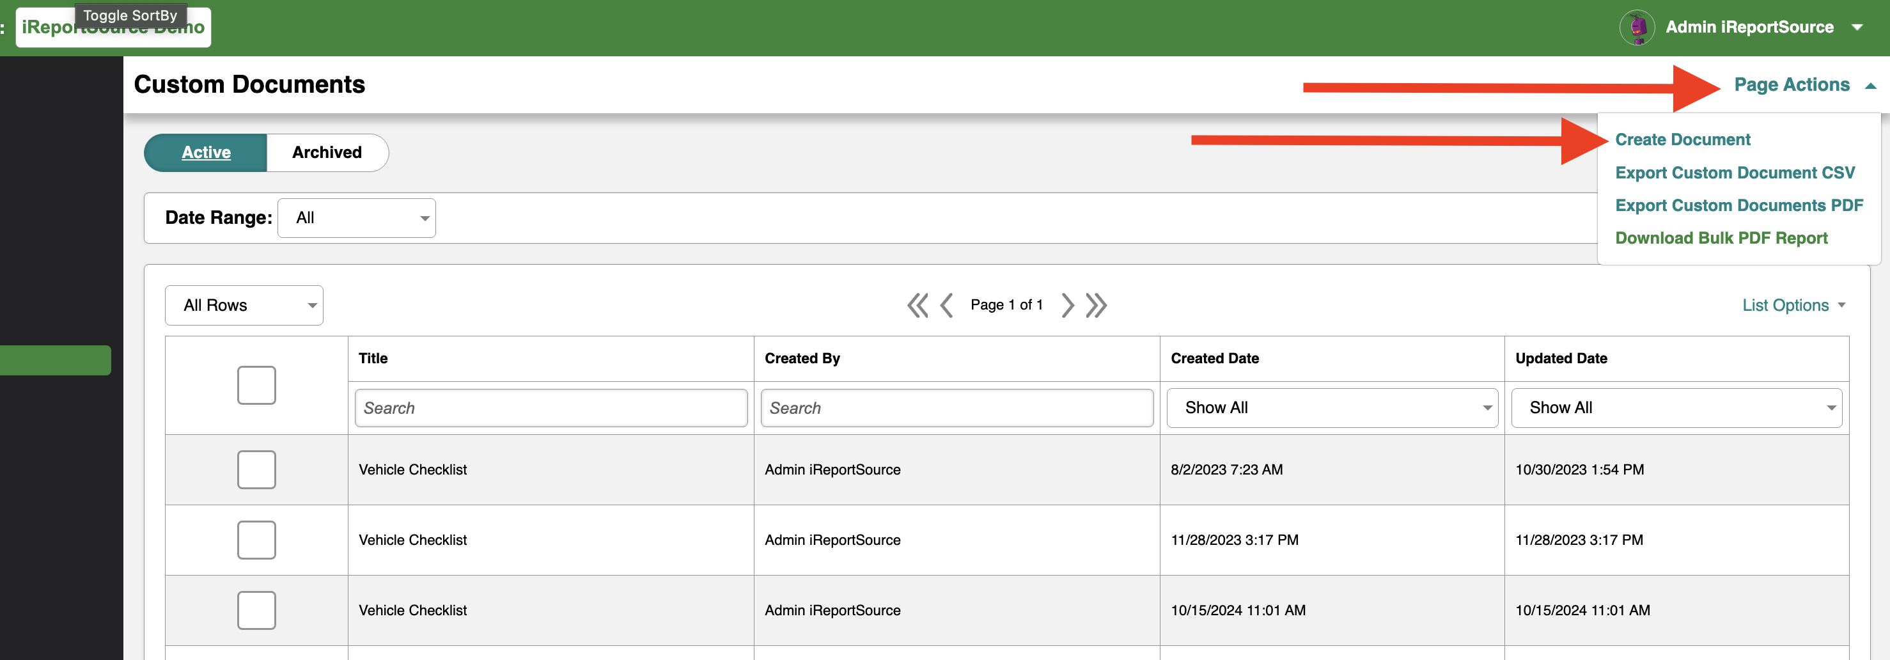Check the Vehicle Checklist row created 11/28/2023
1890x660 pixels.
coord(256,540)
